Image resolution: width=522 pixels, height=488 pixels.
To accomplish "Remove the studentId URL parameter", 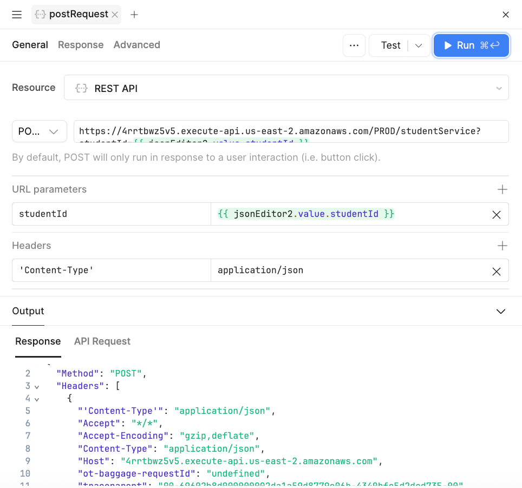I will (x=496, y=214).
